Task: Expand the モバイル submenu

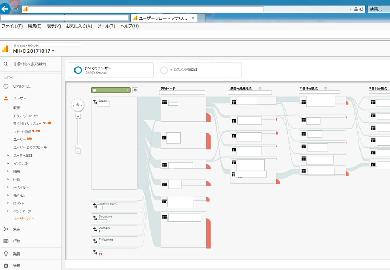Action: 8,195
